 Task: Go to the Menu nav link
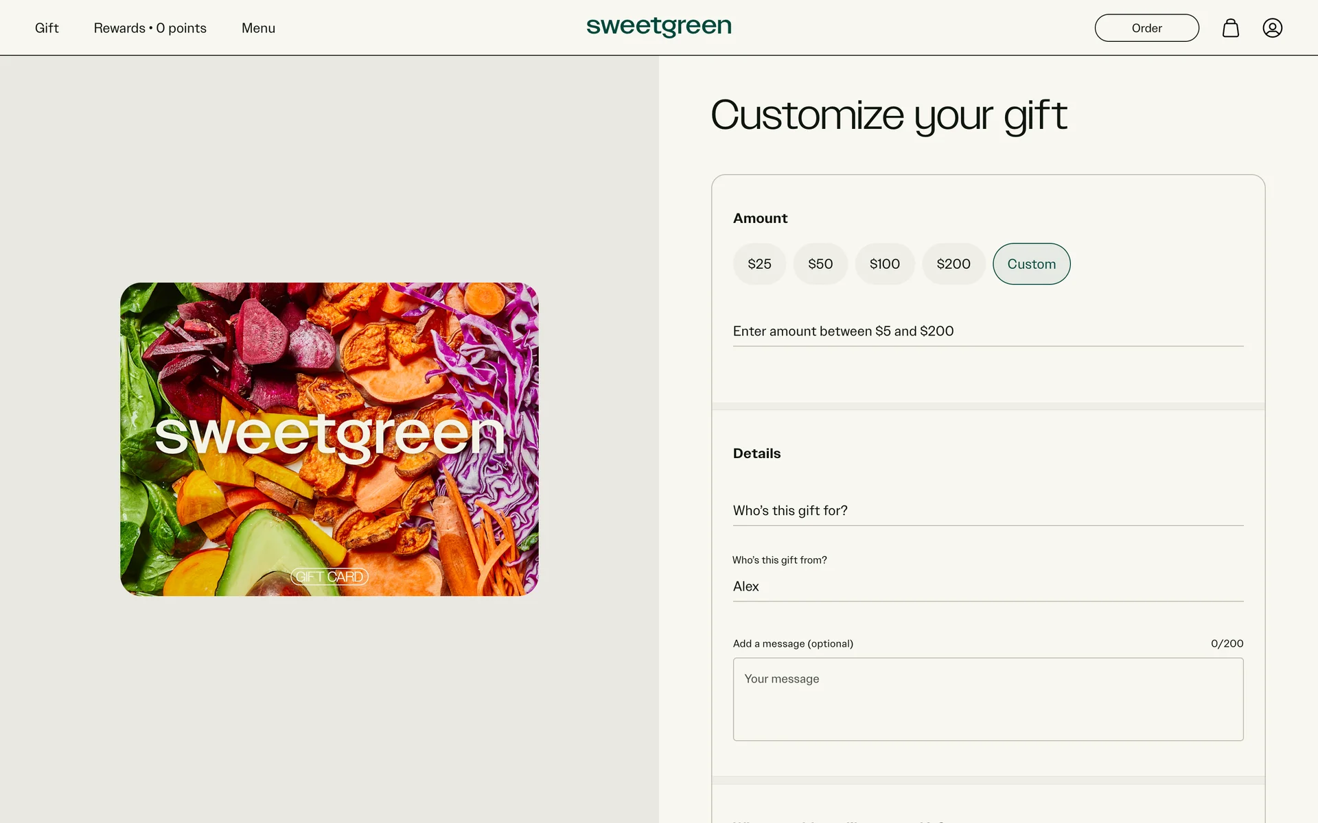(x=258, y=28)
